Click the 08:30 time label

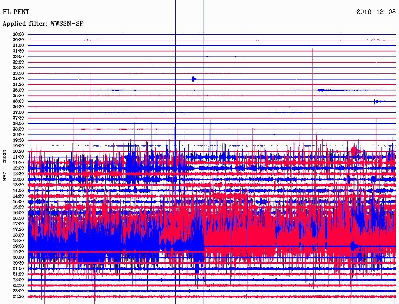pos(18,129)
